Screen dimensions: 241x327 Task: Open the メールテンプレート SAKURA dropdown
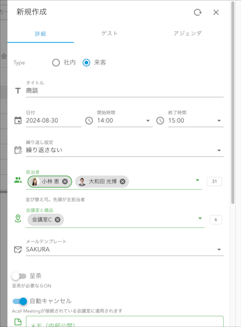tap(125, 249)
